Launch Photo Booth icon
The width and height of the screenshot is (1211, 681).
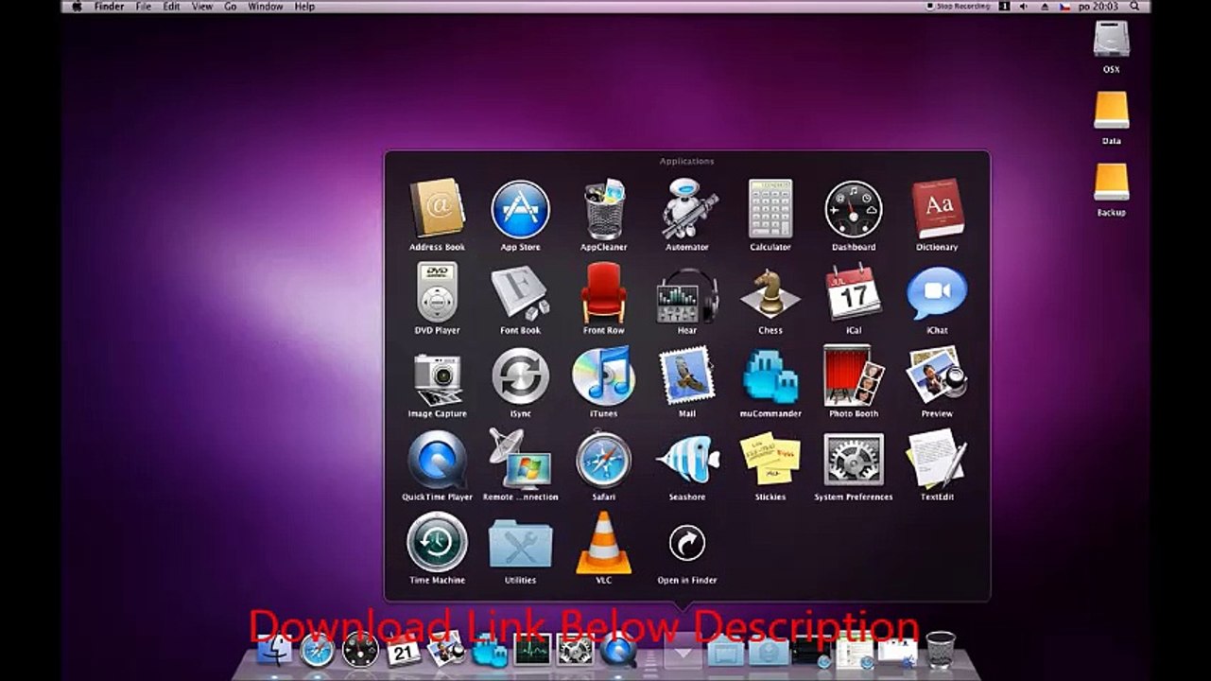pyautogui.click(x=854, y=375)
